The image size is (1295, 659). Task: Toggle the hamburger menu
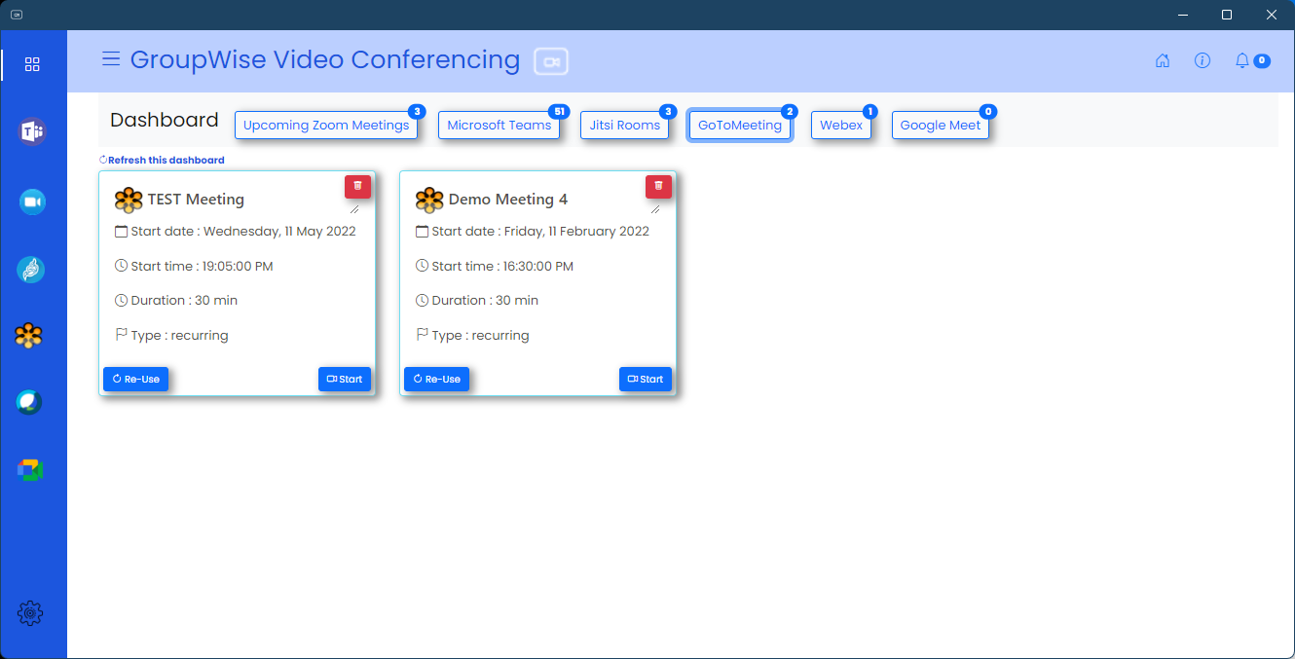pos(111,59)
